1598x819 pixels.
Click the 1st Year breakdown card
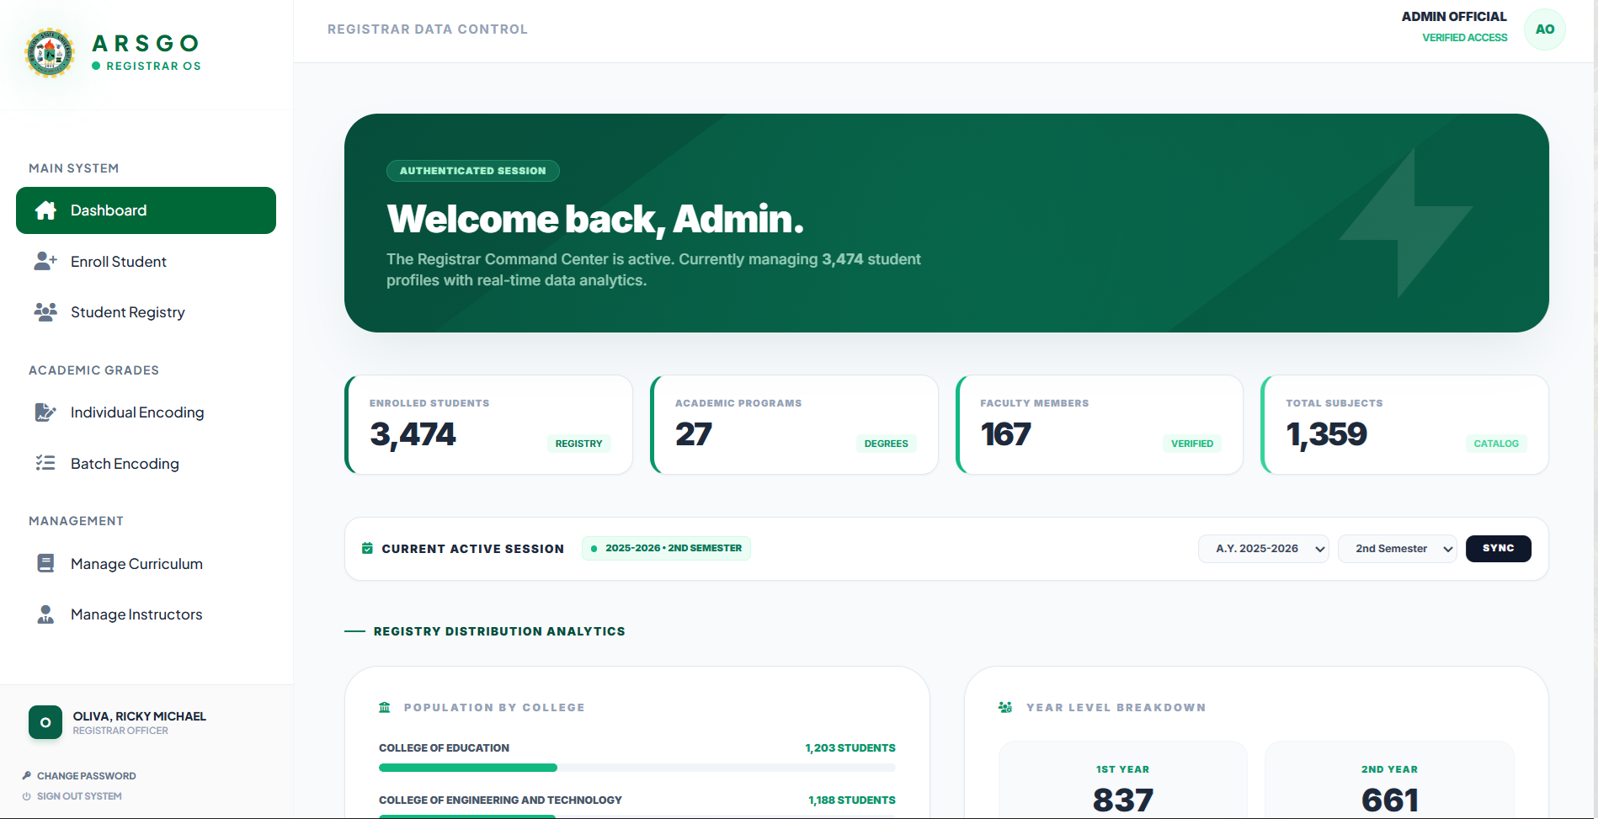(1122, 783)
